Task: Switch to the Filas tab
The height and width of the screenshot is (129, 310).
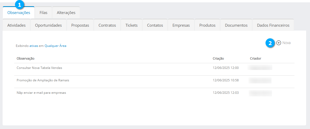Action: point(43,12)
